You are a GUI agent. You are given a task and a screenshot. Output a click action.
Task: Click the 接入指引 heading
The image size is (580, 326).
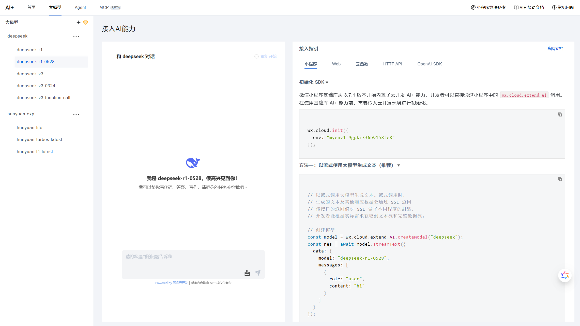point(309,49)
